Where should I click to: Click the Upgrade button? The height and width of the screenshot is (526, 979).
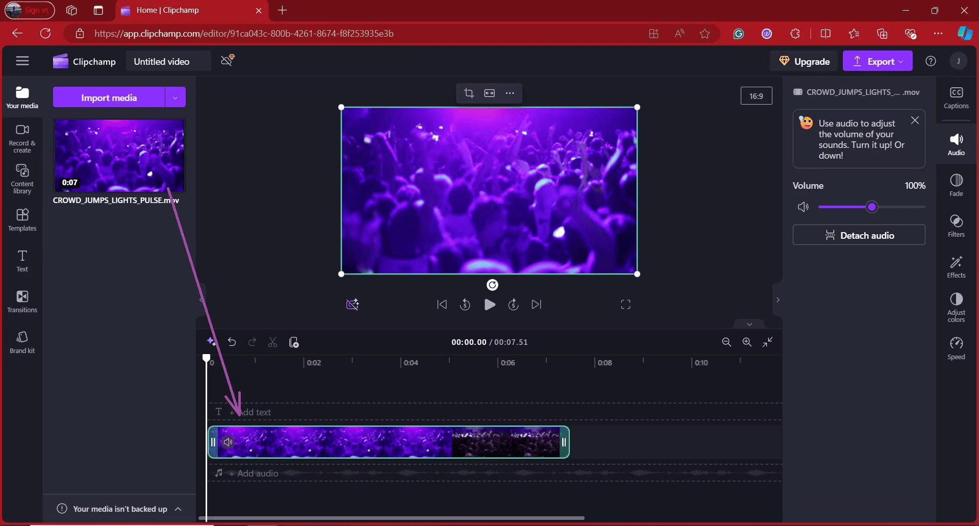tap(804, 62)
